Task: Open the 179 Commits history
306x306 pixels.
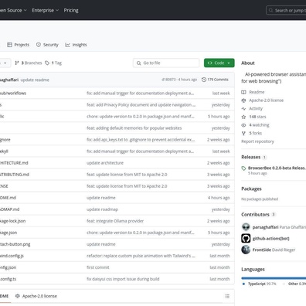Action: click(x=215, y=80)
